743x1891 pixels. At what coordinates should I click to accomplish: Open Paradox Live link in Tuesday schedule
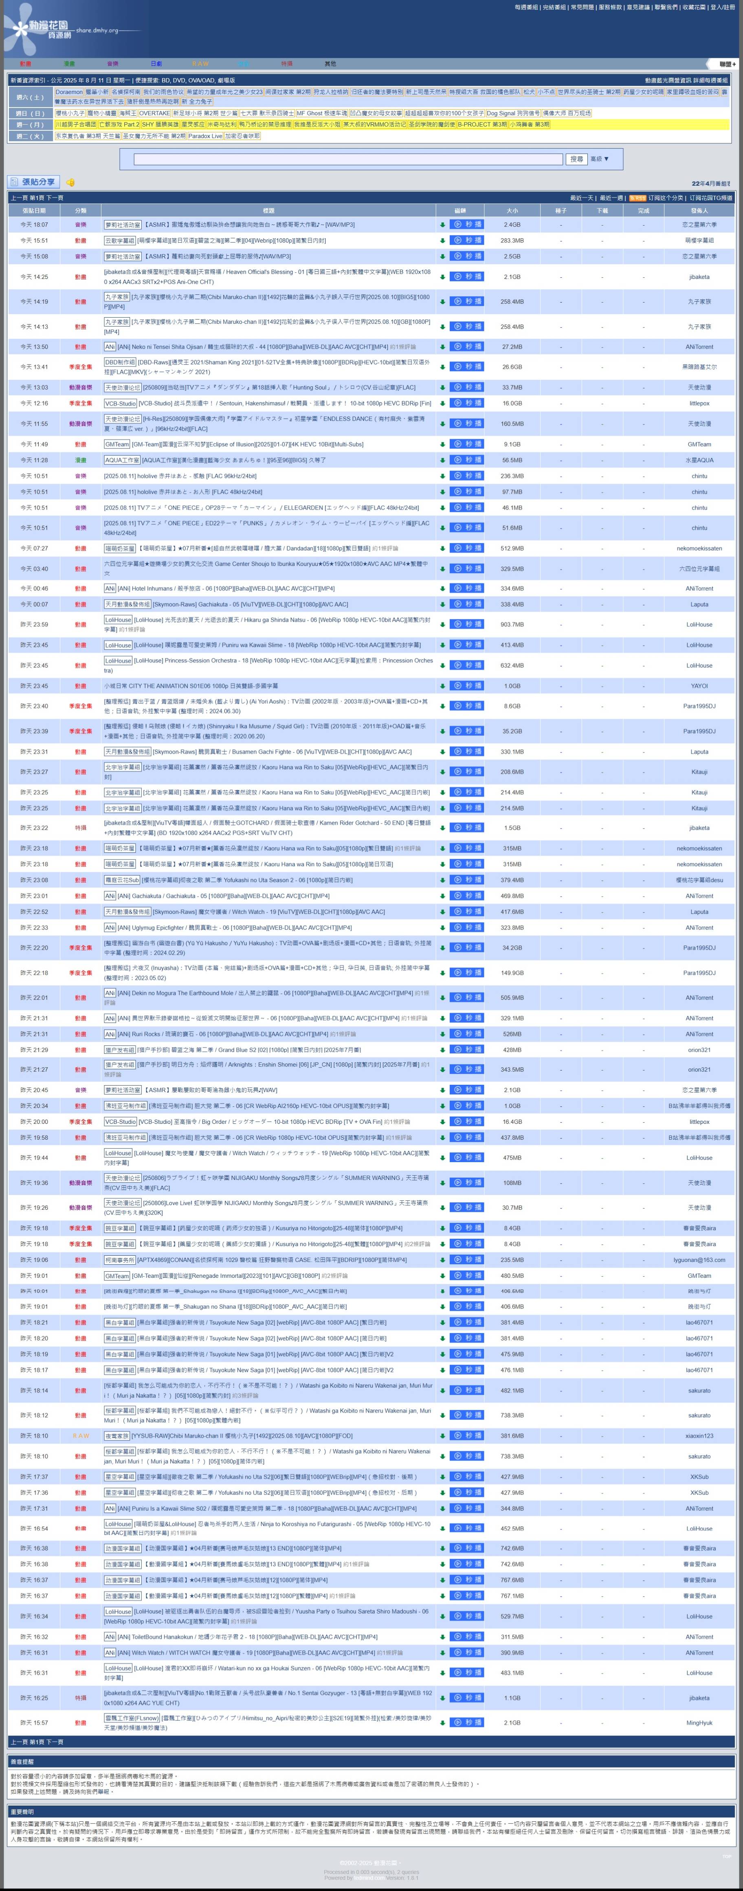coord(205,136)
